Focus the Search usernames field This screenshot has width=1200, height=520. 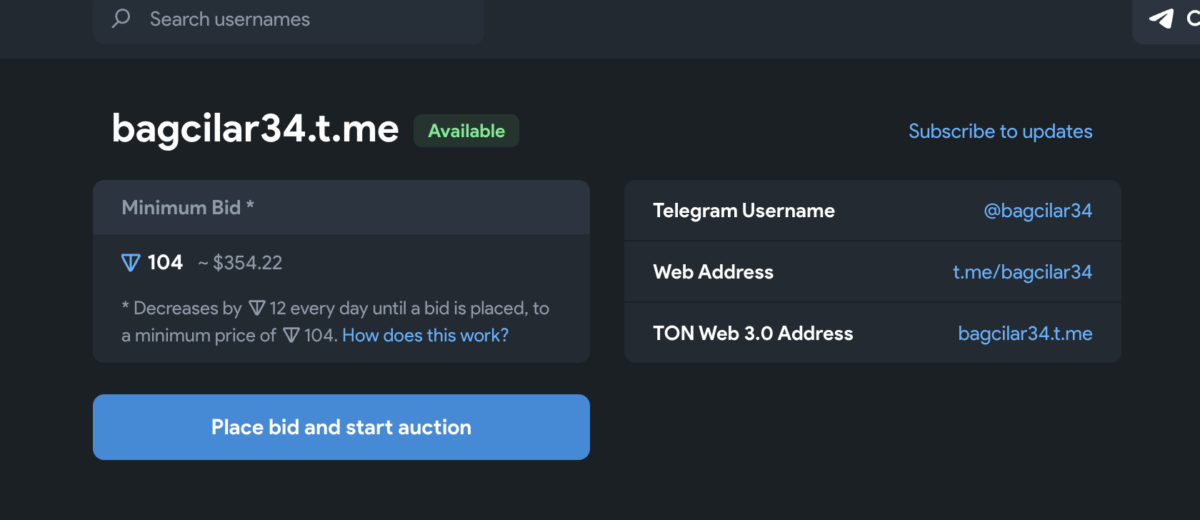pyautogui.click(x=289, y=20)
